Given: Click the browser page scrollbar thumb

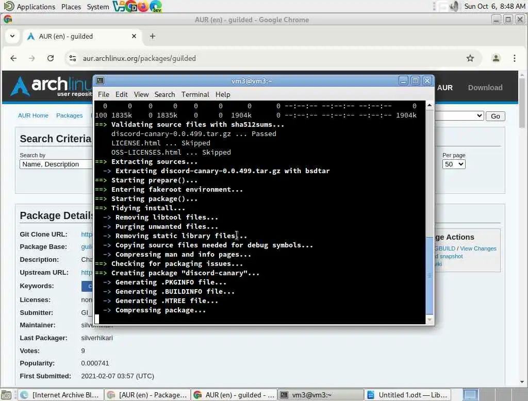Looking at the screenshot, I should 522,103.
